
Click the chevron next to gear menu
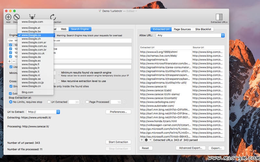pyautogui.click(x=150, y=140)
